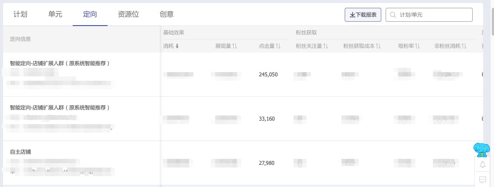Open the 创意 tab
Screen dimensions: 494x187
[x=167, y=14]
